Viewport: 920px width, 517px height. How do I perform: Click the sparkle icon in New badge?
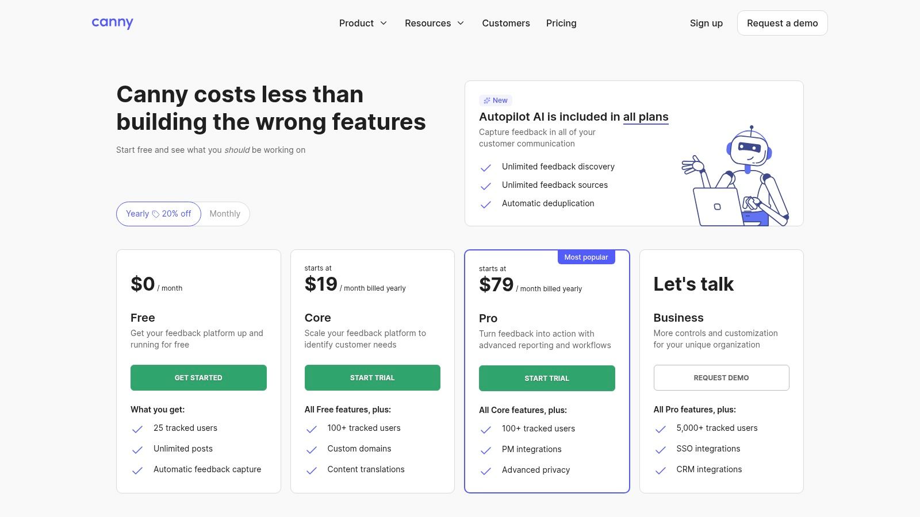[x=487, y=101]
